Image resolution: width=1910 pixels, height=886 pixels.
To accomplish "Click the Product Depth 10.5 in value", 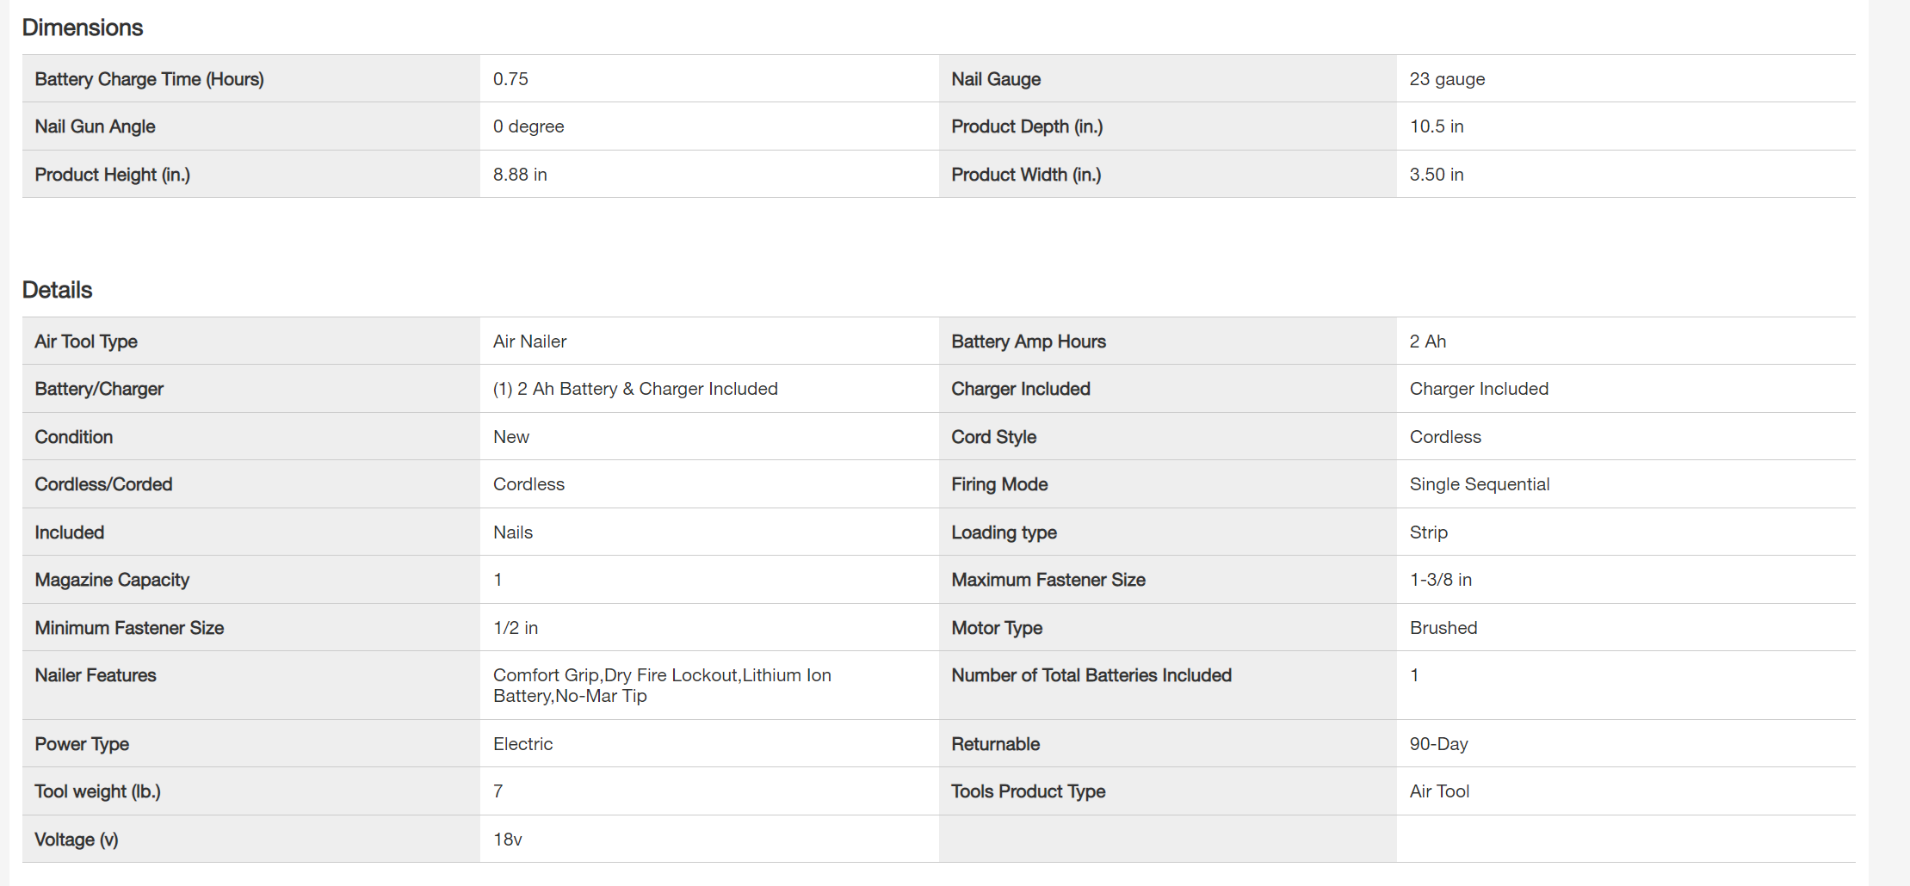I will [1436, 126].
